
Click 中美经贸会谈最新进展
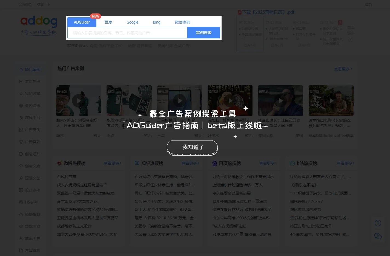pos(232,193)
